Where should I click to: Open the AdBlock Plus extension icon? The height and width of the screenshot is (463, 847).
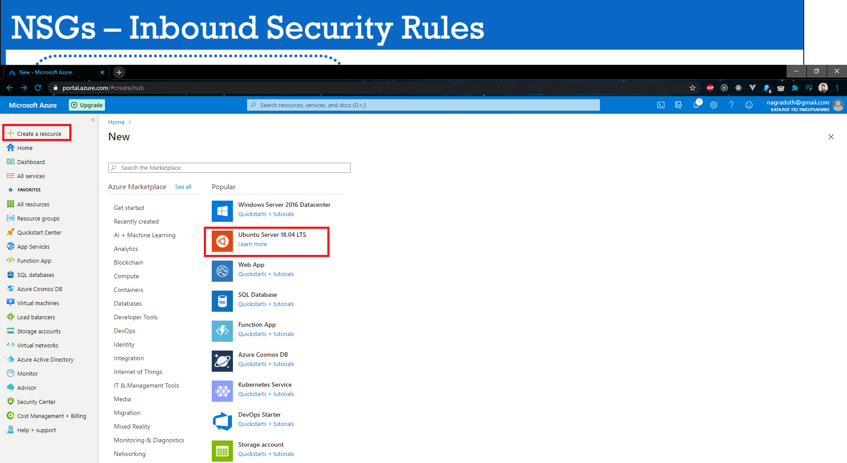710,88
